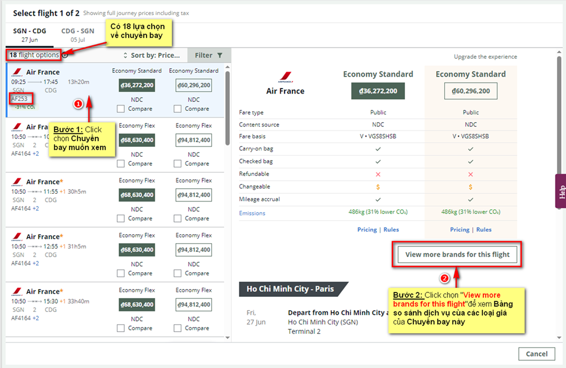The height and width of the screenshot is (368, 566).
Task: Click the Cancel button
Action: pos(536,354)
